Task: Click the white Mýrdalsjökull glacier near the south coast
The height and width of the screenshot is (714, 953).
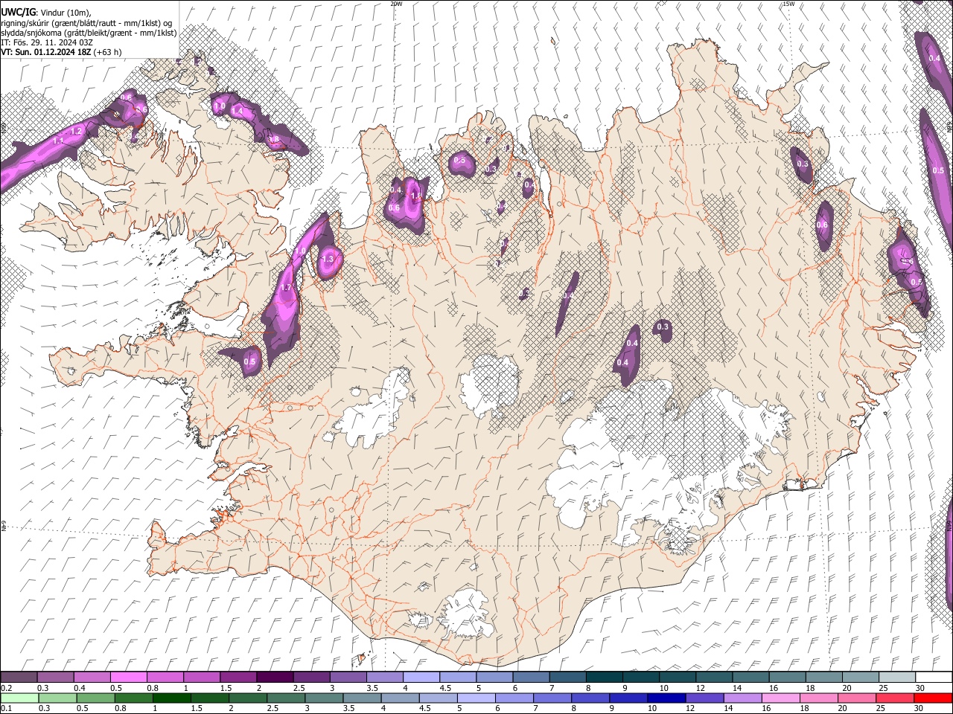Action: tap(465, 613)
